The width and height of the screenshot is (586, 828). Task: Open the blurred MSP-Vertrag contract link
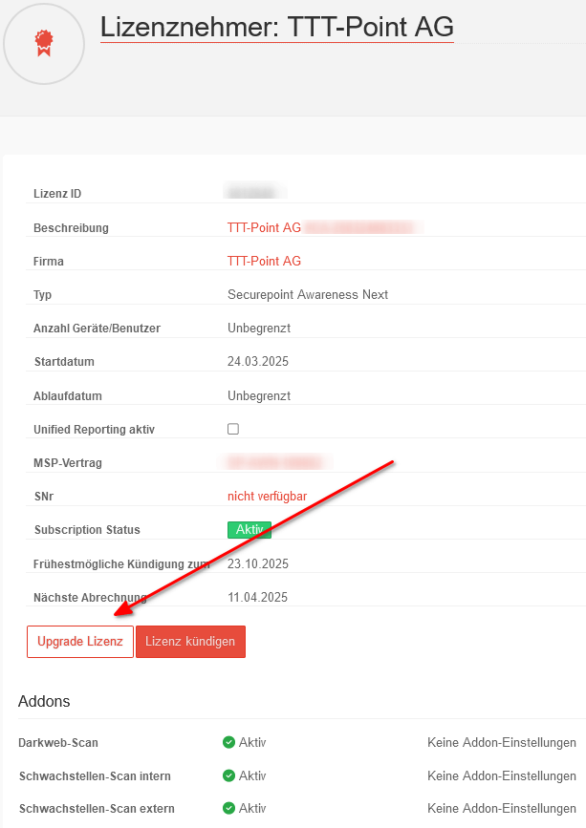pyautogui.click(x=278, y=462)
